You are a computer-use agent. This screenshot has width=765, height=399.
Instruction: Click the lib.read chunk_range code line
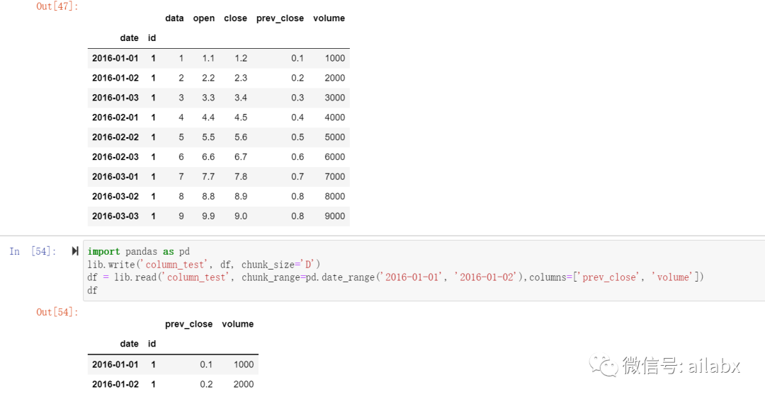click(x=396, y=277)
